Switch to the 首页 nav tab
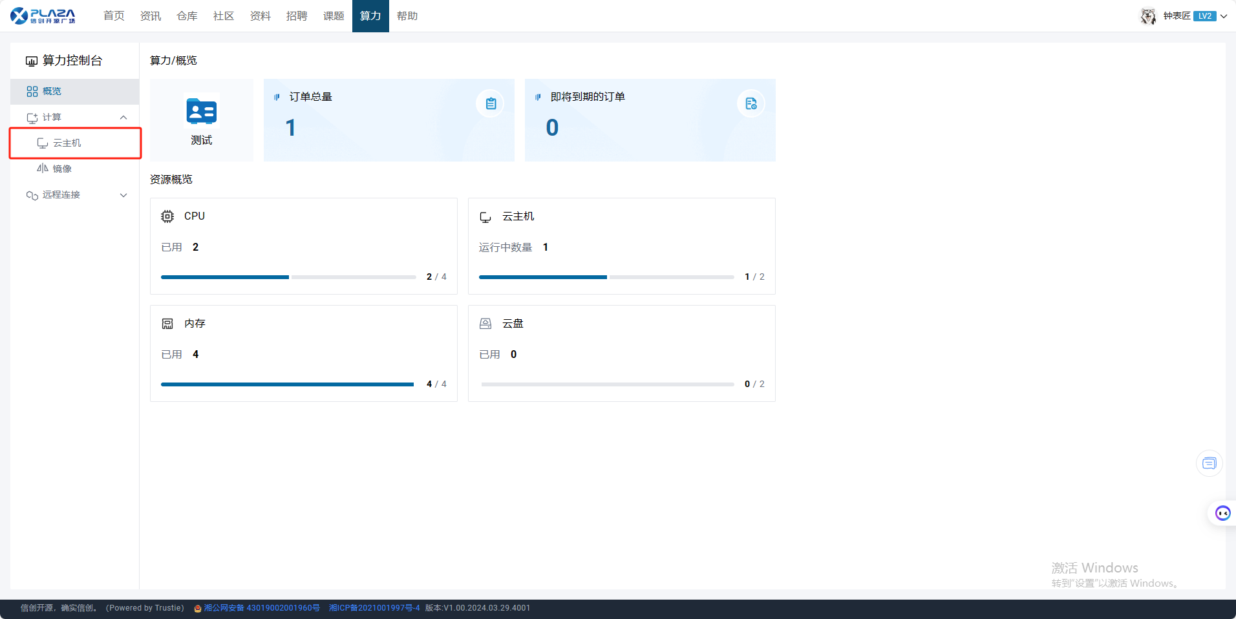The image size is (1236, 619). point(114,16)
